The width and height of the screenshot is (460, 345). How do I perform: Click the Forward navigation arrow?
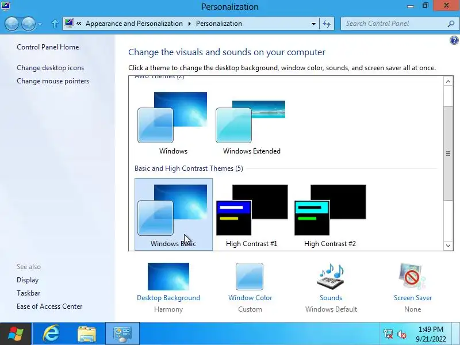point(29,24)
